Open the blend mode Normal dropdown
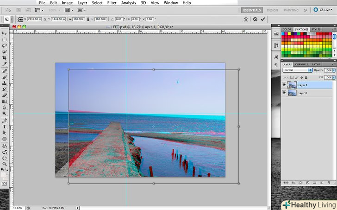The image size is (337, 210). (298, 70)
